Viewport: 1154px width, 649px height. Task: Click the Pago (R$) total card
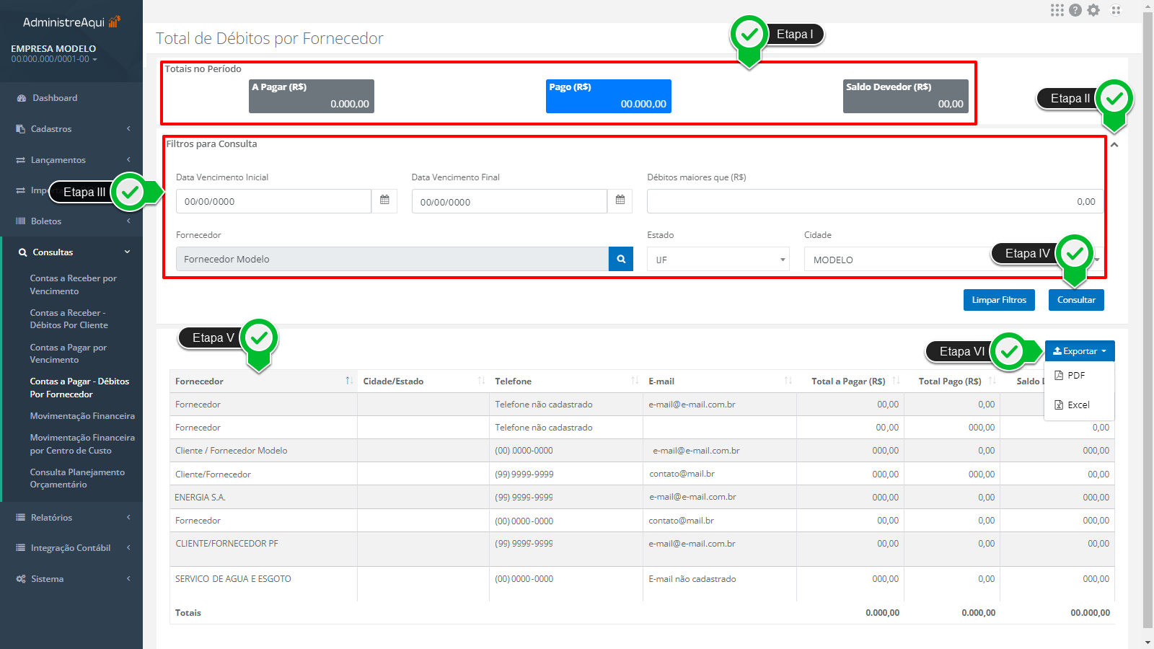coord(609,96)
